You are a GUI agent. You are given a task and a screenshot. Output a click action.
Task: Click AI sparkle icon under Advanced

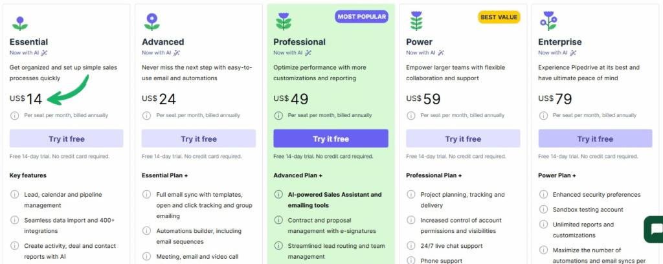click(177, 53)
